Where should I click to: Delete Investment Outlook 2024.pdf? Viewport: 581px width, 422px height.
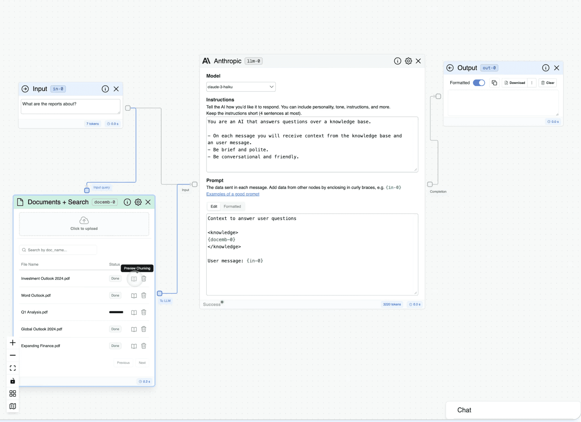pyautogui.click(x=144, y=279)
